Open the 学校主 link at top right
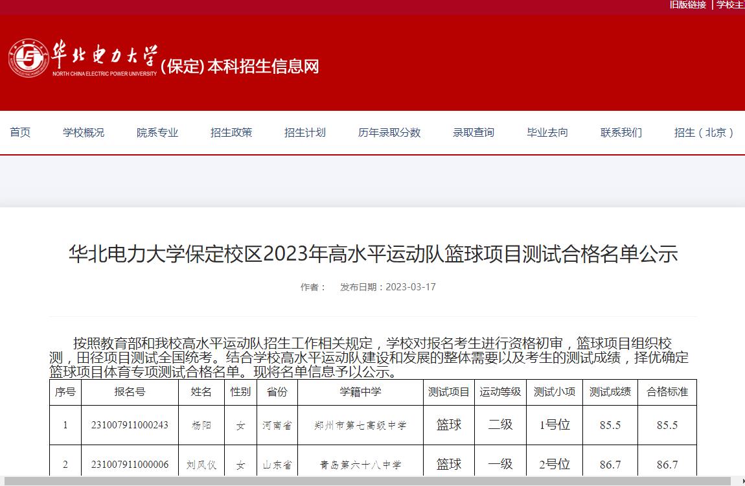This screenshot has width=745, height=486. tap(730, 5)
